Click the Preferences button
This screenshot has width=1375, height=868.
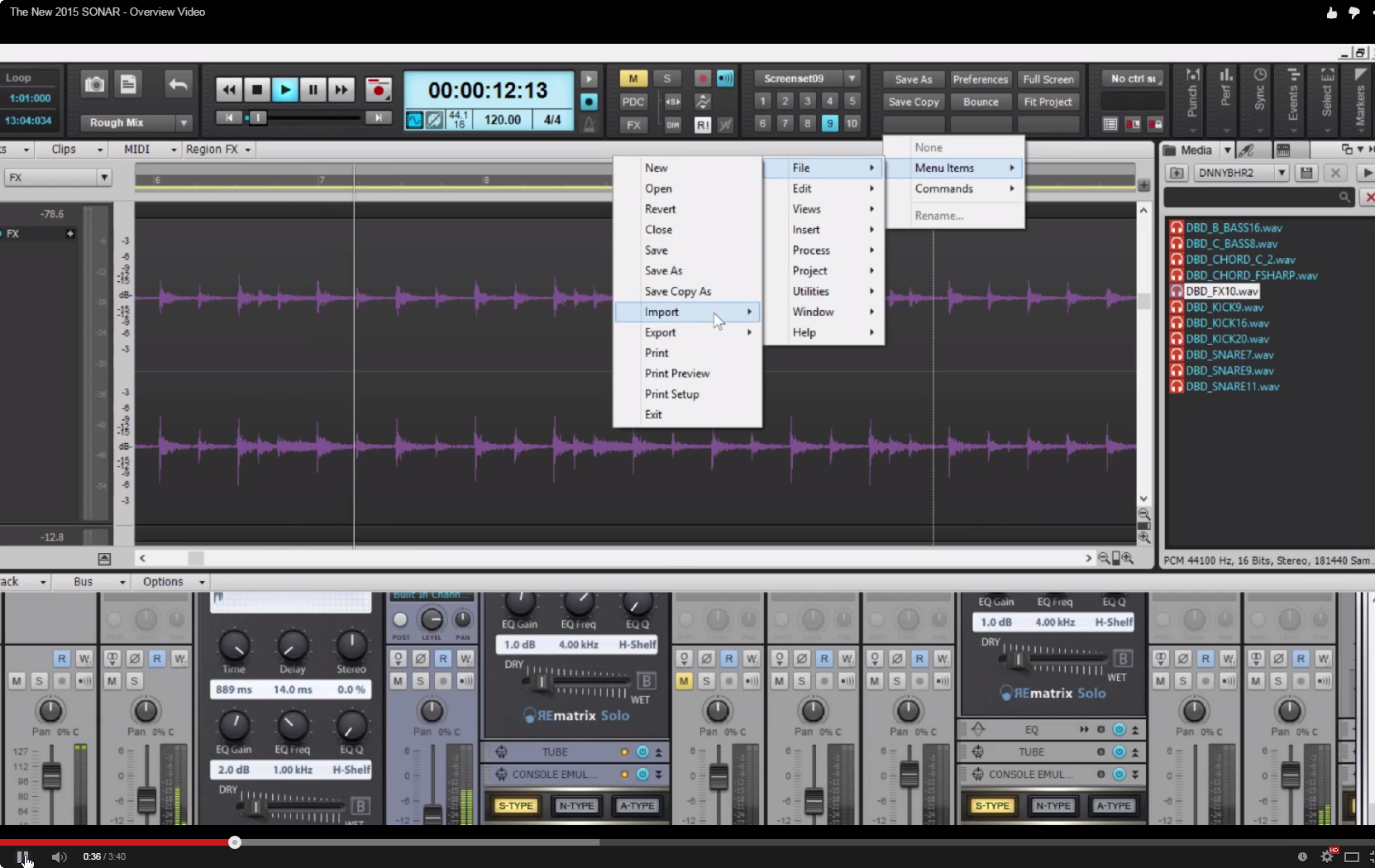[981, 79]
